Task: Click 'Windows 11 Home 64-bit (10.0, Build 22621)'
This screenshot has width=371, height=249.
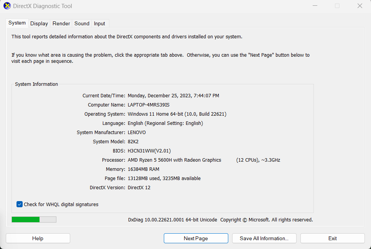Action: tap(177, 114)
